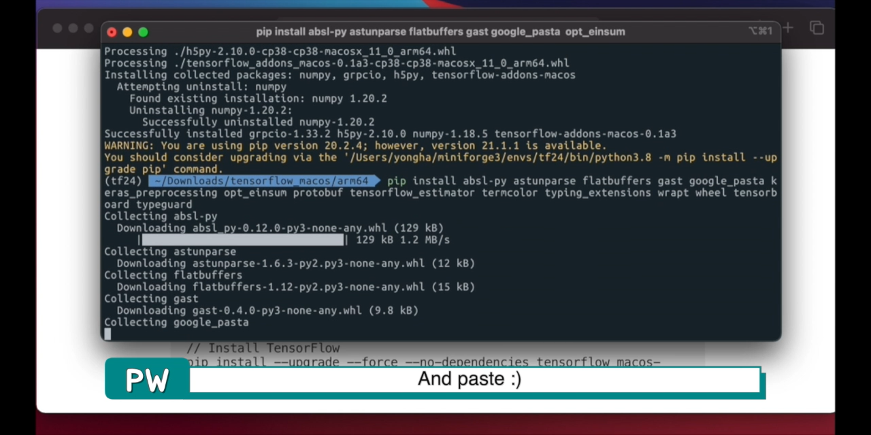
Task: Click the browser new tab plus icon
Action: point(788,28)
